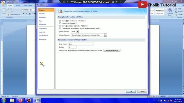The width and height of the screenshot is (184, 103).
Task: Open Trust Center category in Word Options
Action: pos(46,35)
